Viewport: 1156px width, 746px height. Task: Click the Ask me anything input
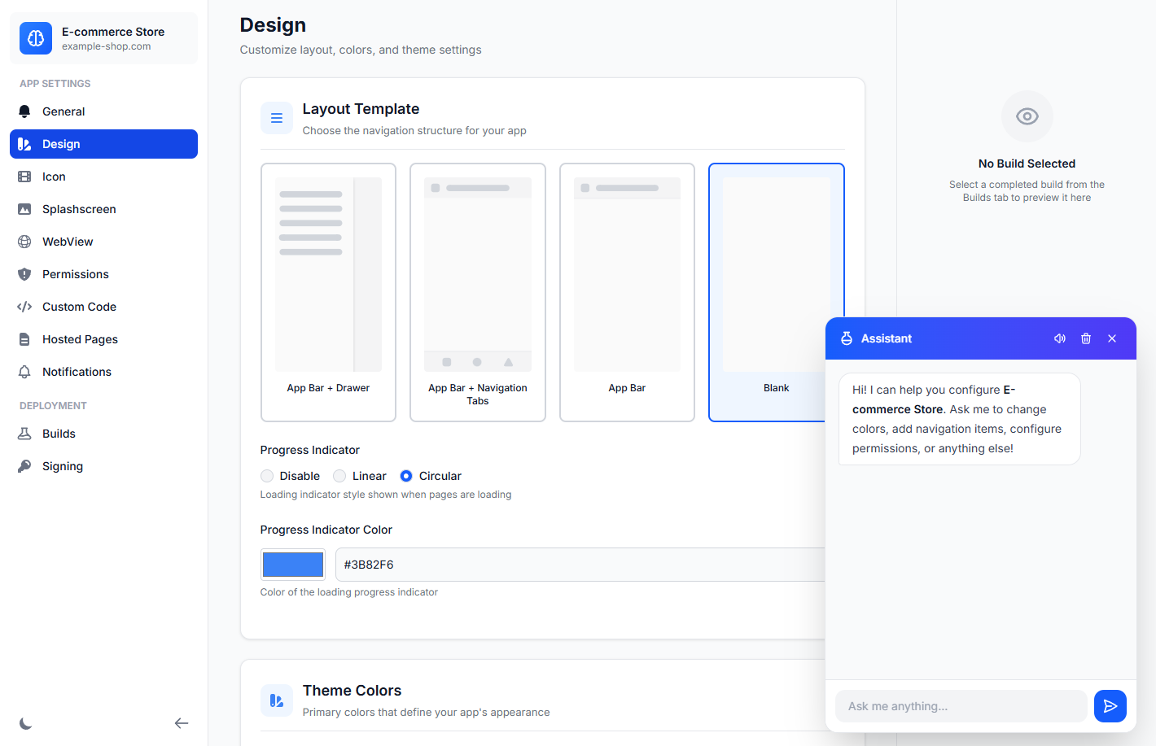click(x=961, y=706)
